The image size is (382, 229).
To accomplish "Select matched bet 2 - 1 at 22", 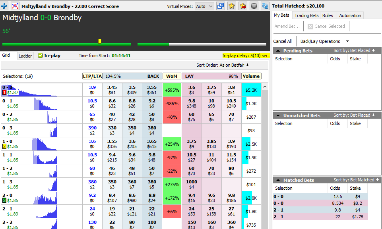I will (320, 217).
